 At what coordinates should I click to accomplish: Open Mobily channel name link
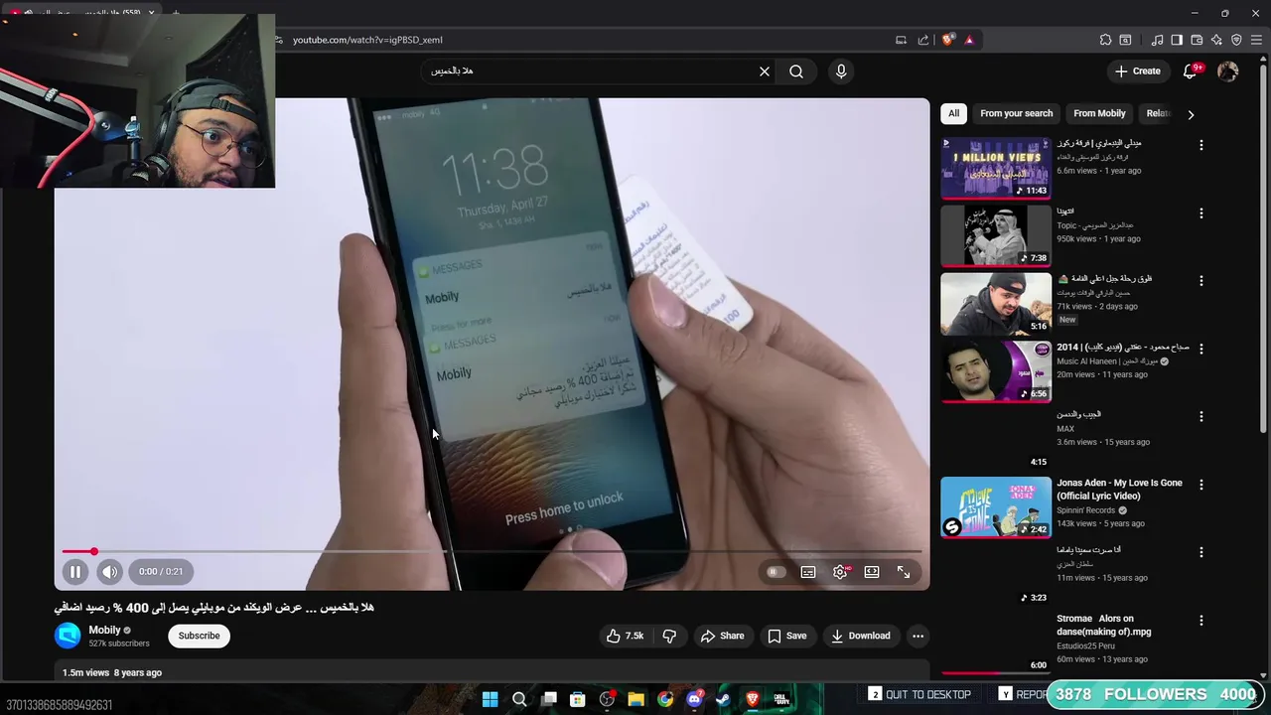(x=104, y=630)
